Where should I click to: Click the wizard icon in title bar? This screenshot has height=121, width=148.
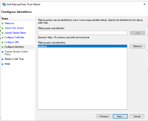(4, 4)
